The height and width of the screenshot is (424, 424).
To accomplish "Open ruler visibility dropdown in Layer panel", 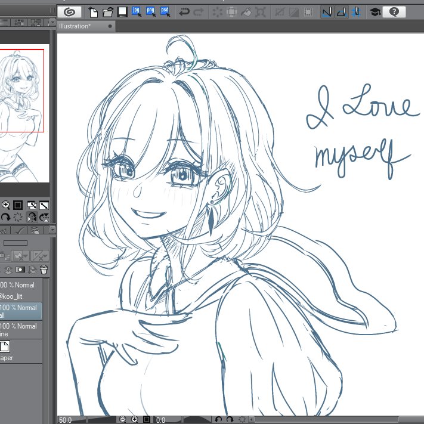I will click(40, 256).
